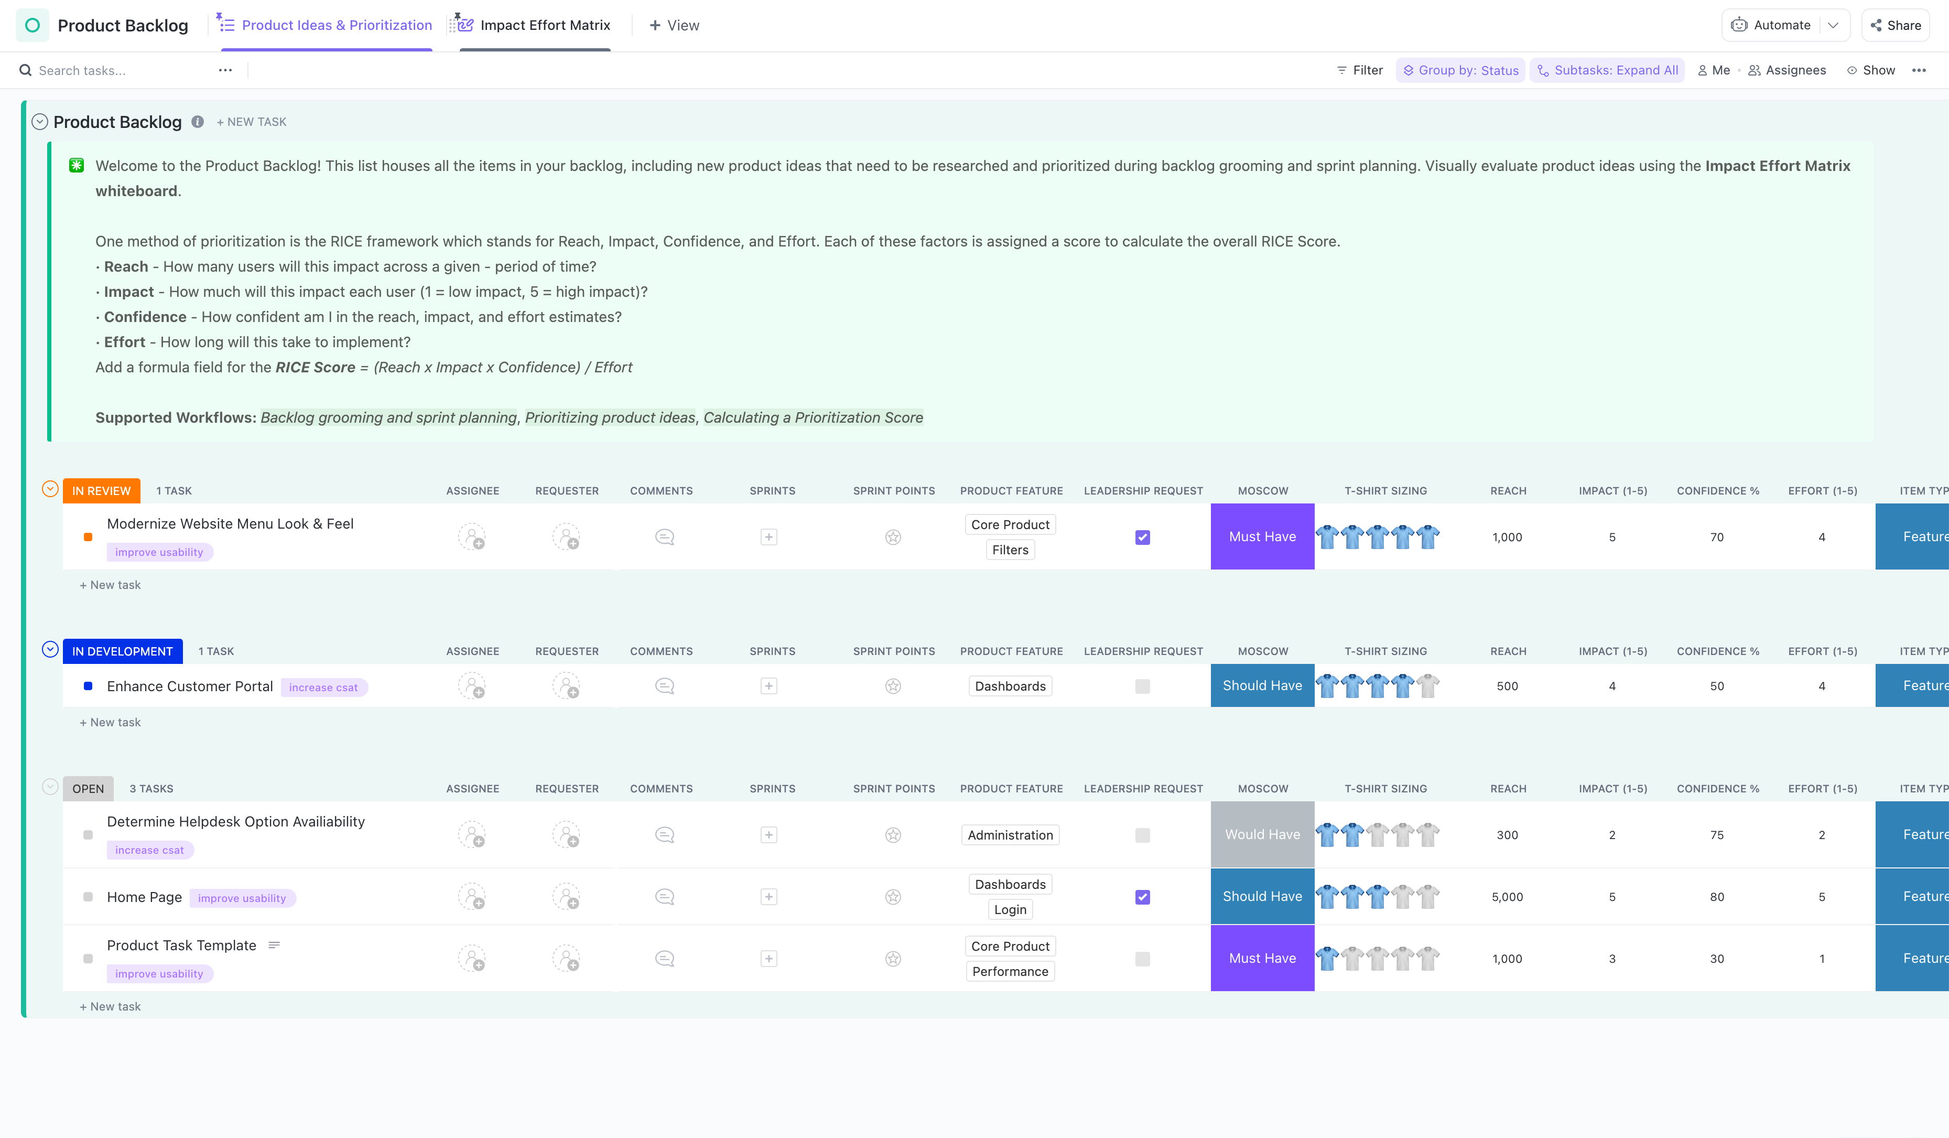Set sprint points for Home Page task
Screen dimensions: 1949x1138
point(893,897)
